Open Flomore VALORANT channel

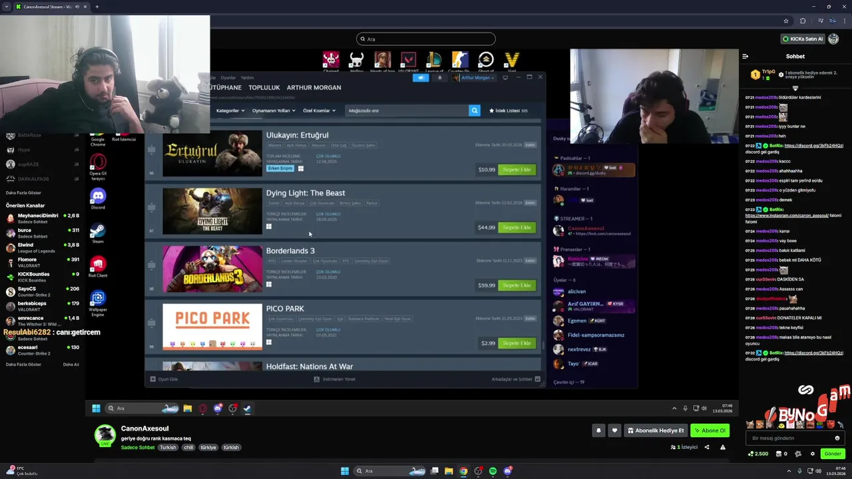pos(41,262)
